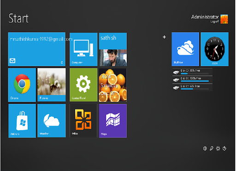Image resolution: width=236 pixels, height=171 pixels.
Task: Click the Disk C drive icon
Action: click(176, 72)
